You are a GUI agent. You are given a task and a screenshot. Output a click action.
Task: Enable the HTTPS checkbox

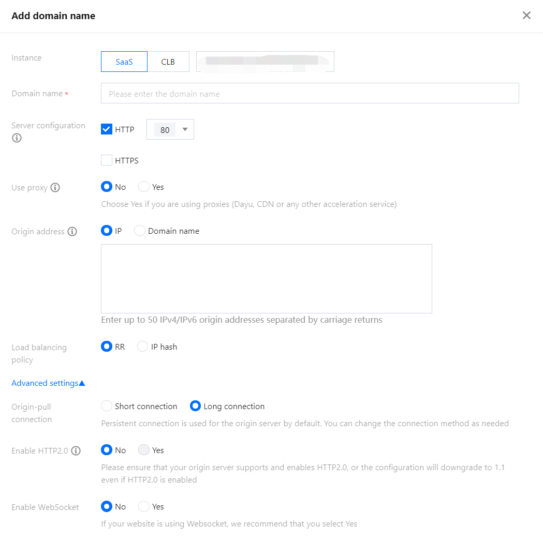tap(107, 160)
